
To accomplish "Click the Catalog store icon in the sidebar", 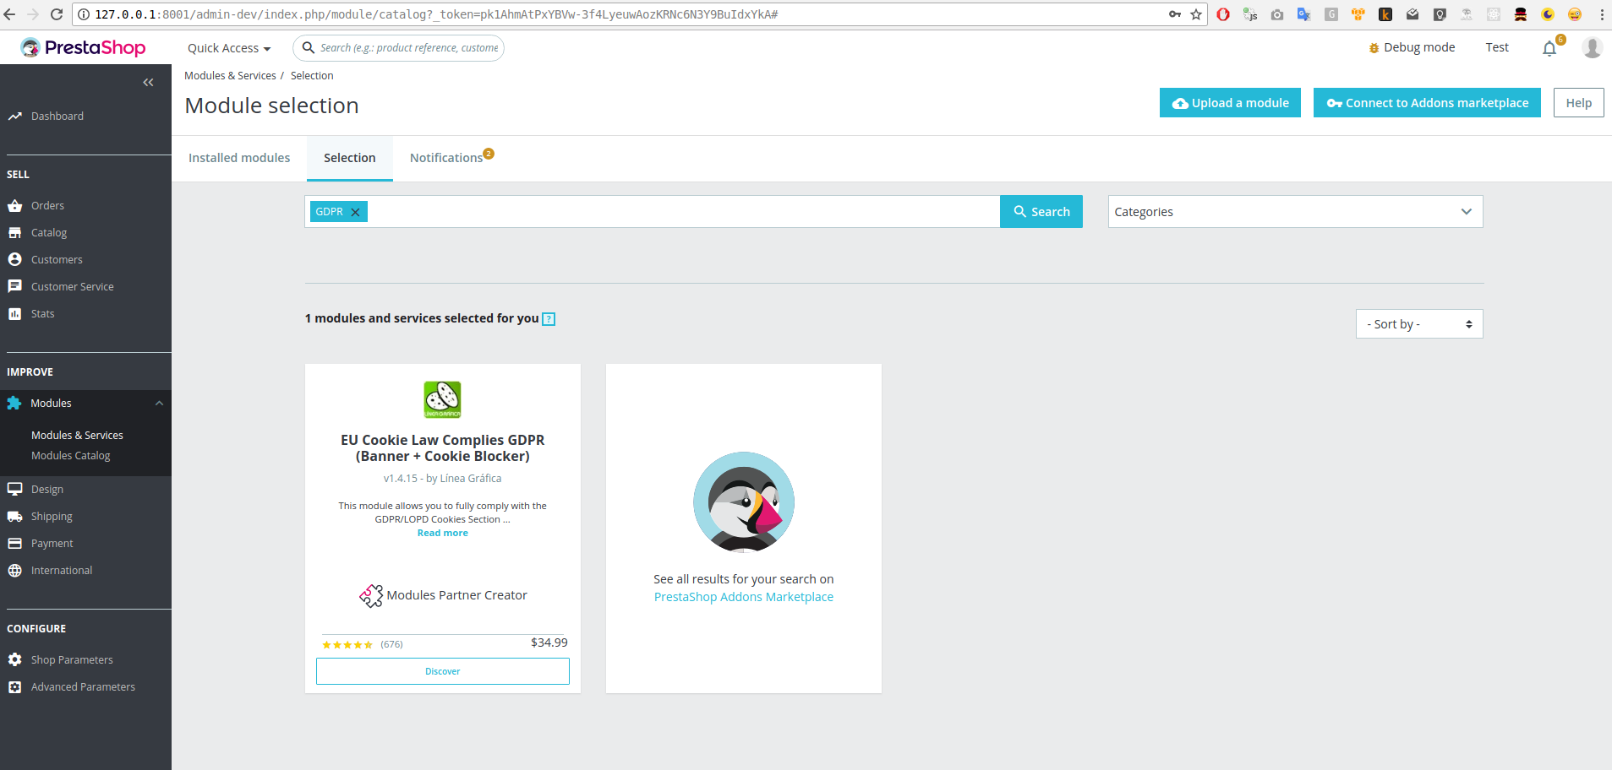I will [14, 233].
